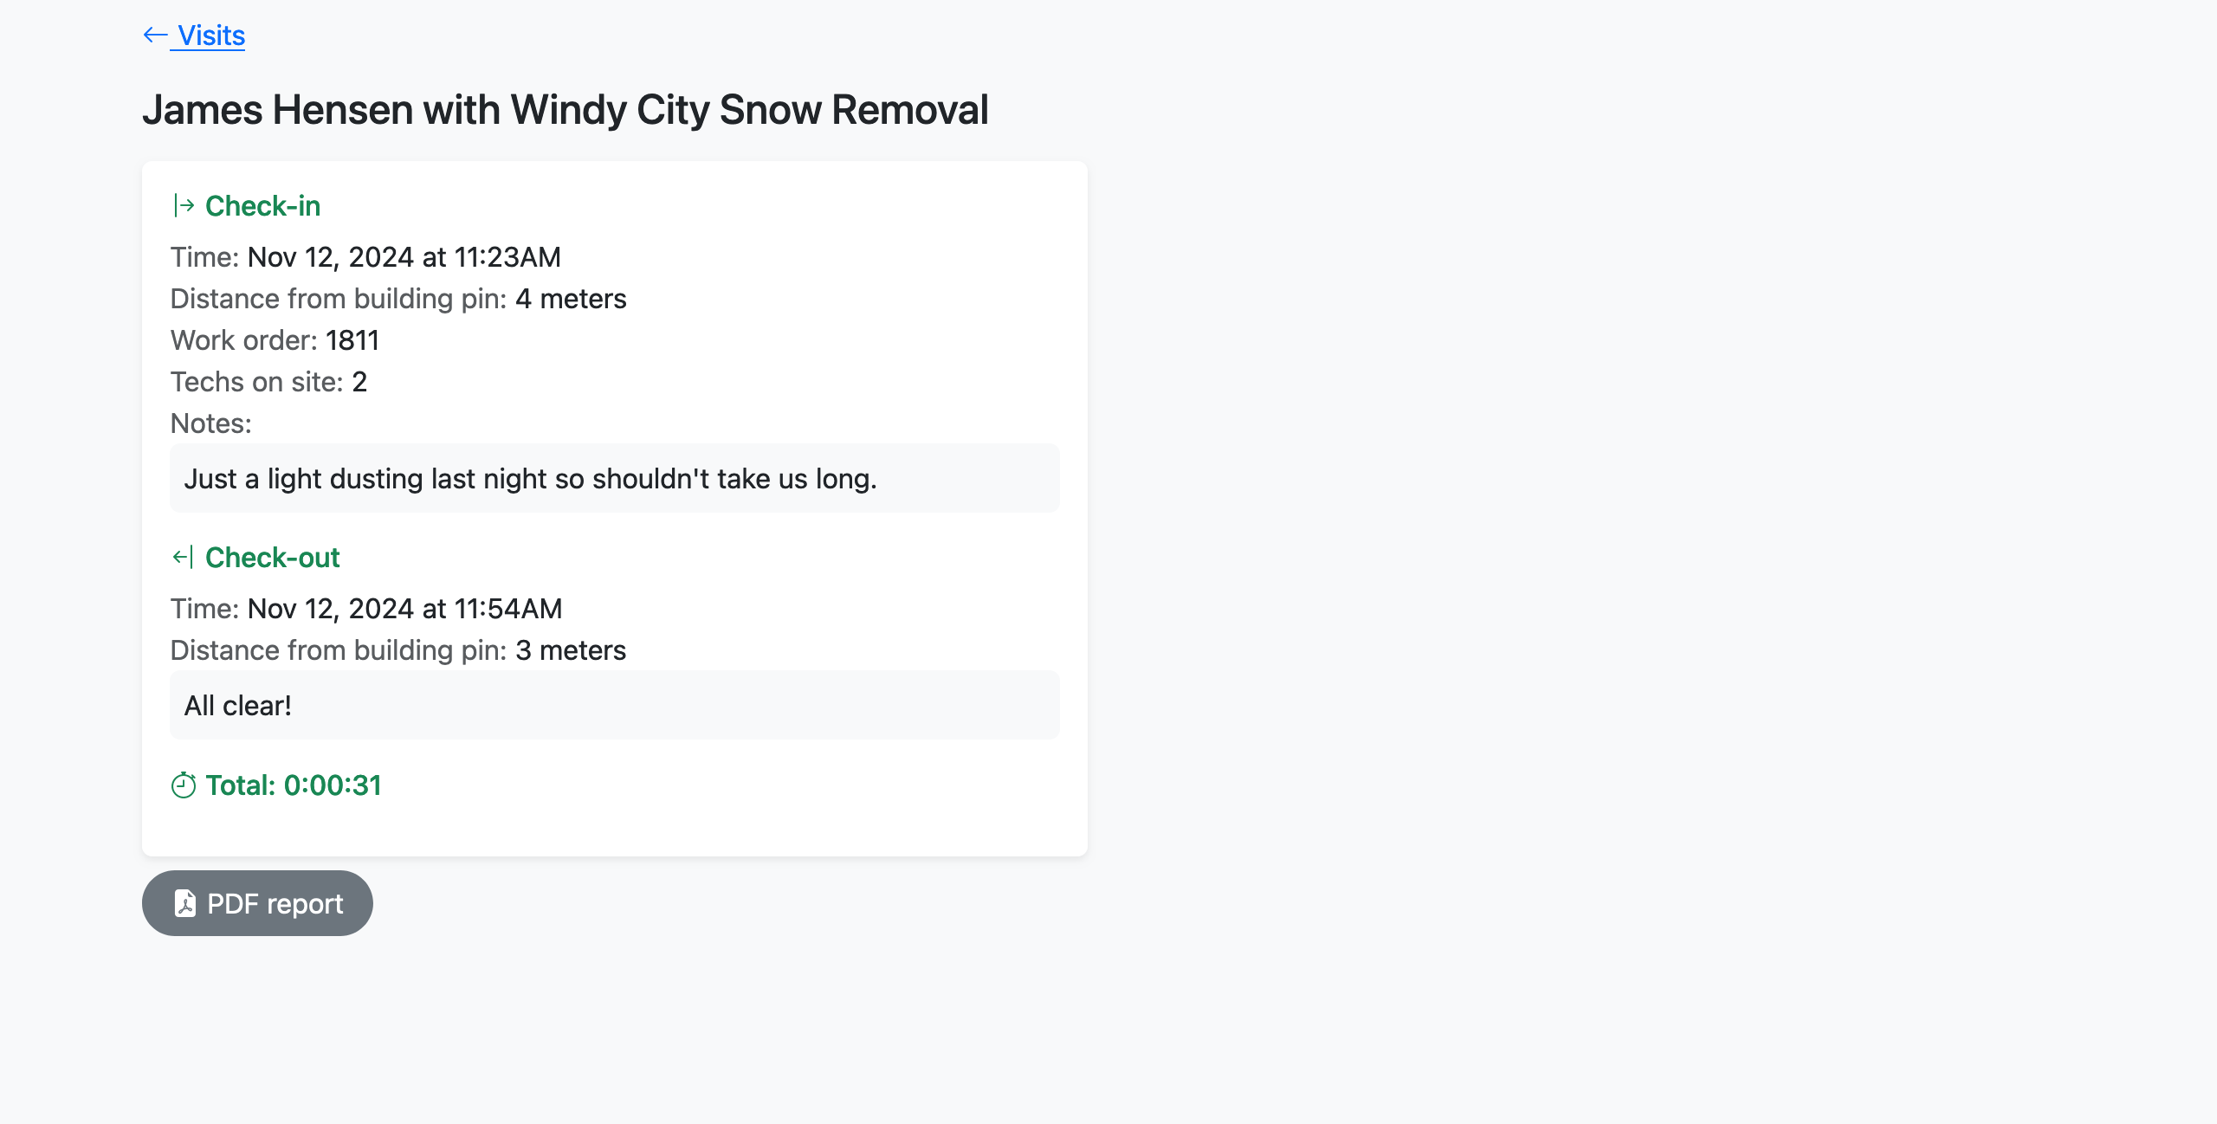Click the check-out distance of 3 meters
This screenshot has height=1124, width=2217.
[571, 650]
